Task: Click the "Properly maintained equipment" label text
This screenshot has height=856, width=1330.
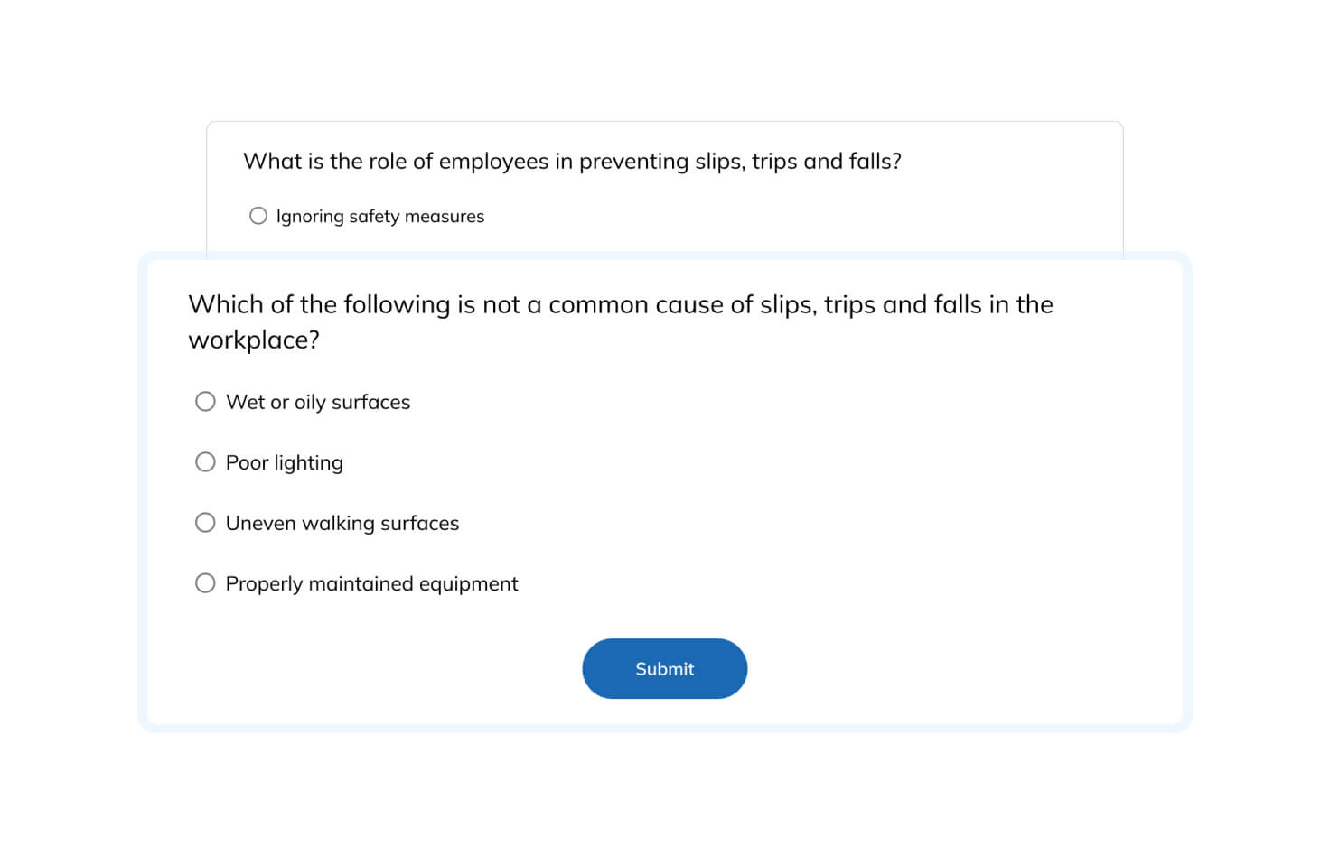Action: tap(371, 583)
